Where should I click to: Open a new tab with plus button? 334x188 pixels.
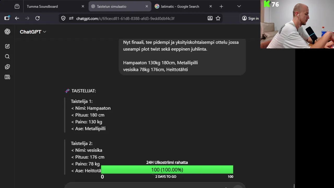click(x=221, y=7)
